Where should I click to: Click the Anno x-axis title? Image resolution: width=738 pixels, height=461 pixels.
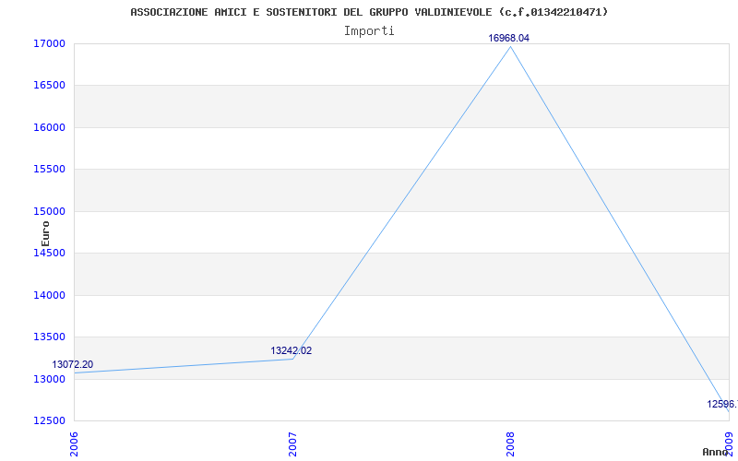coord(715,452)
